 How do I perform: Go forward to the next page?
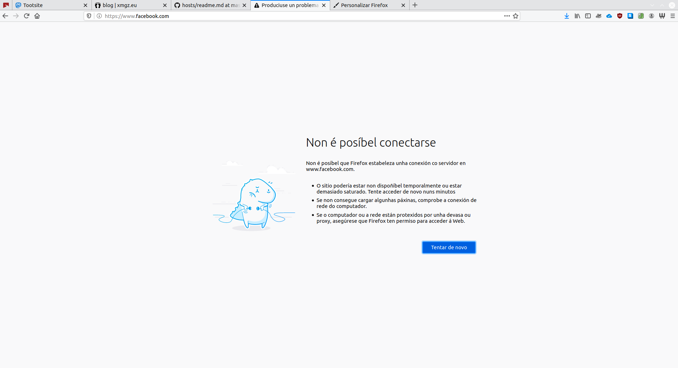pyautogui.click(x=16, y=16)
